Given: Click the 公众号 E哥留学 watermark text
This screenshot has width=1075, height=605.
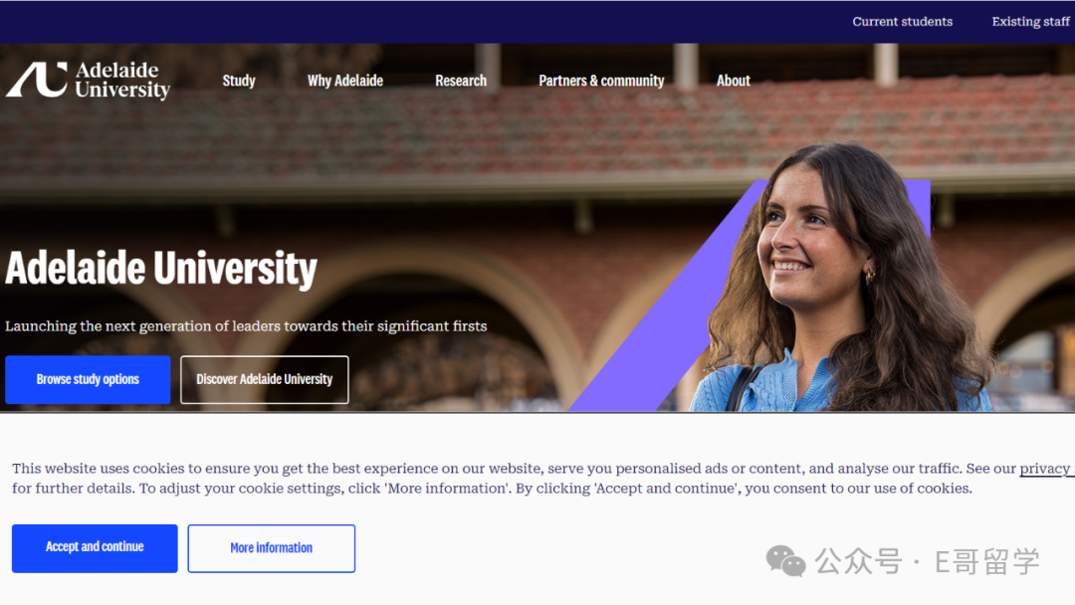Looking at the screenshot, I should (927, 561).
